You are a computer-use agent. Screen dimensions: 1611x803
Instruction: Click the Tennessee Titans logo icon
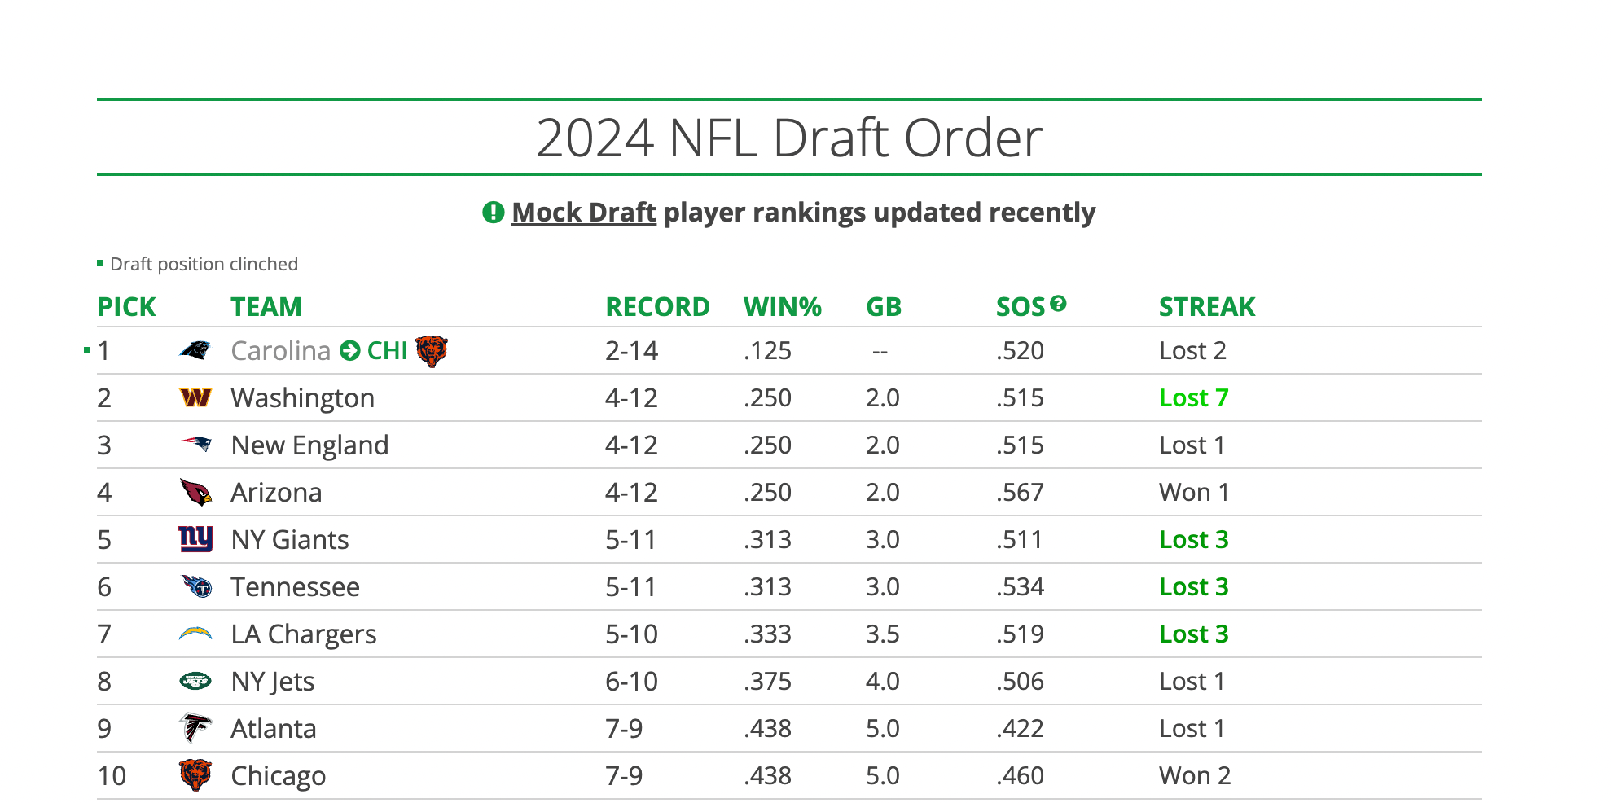point(196,586)
